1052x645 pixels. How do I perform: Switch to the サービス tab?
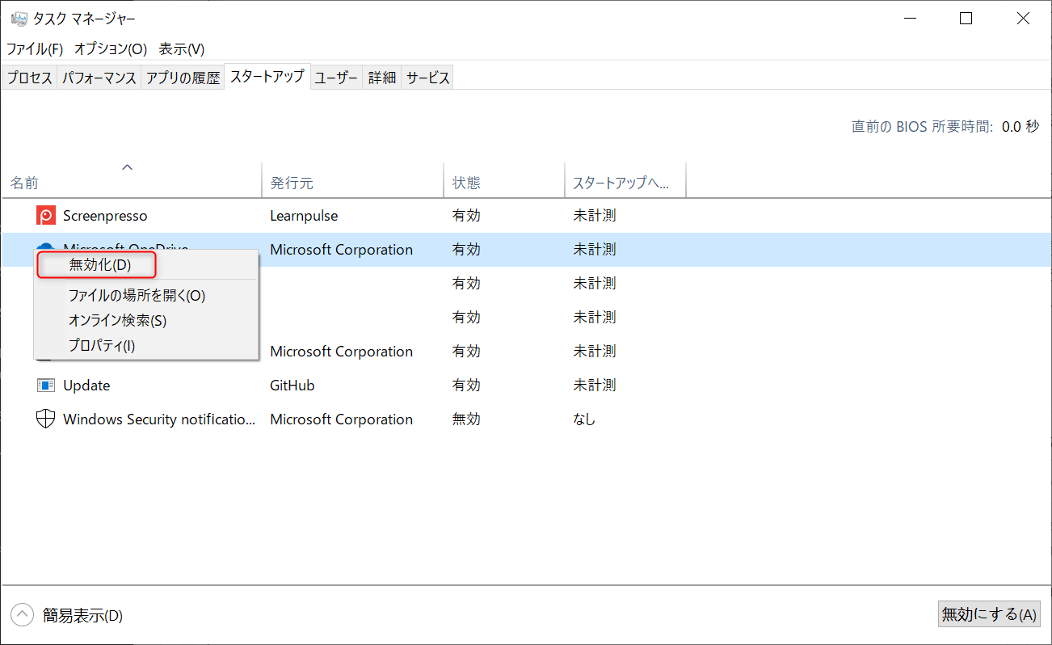pyautogui.click(x=428, y=78)
